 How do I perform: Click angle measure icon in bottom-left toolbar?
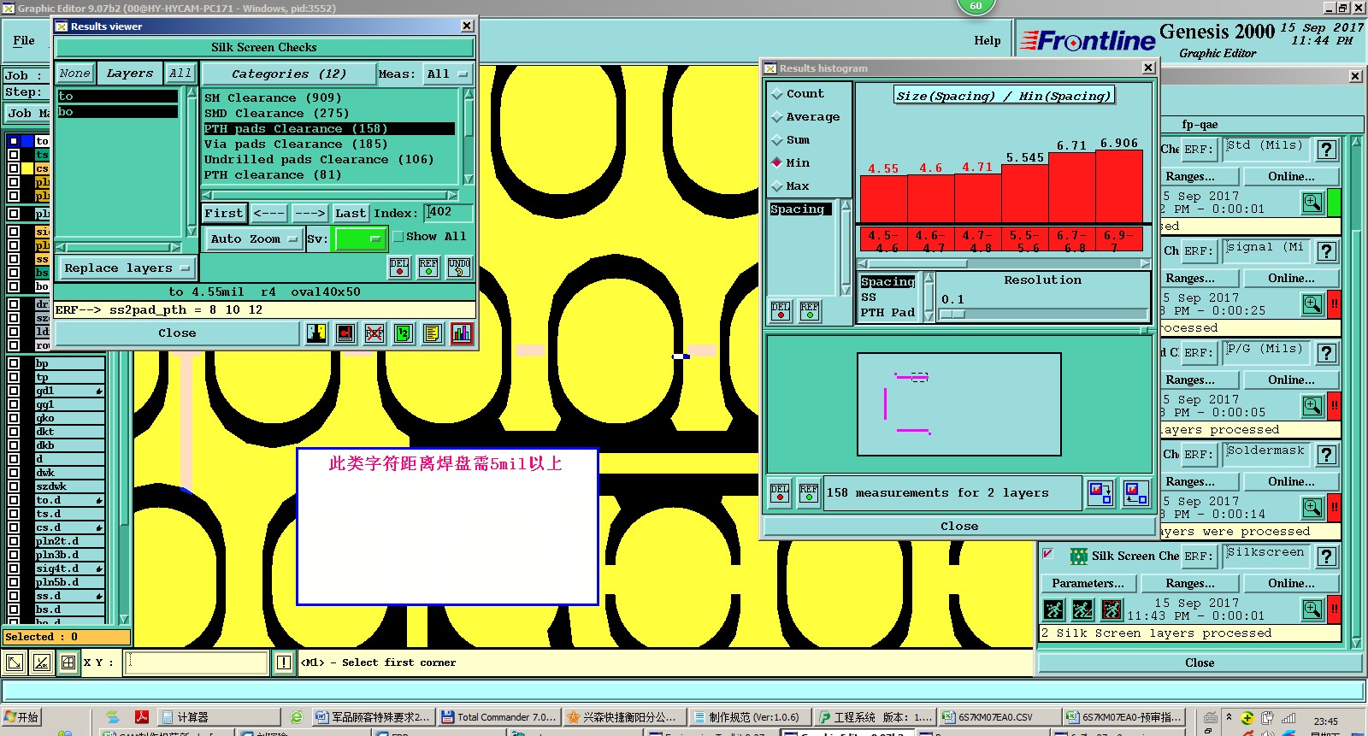pos(42,662)
